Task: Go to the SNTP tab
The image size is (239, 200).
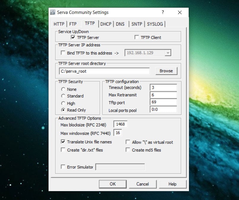Action: pos(137,24)
